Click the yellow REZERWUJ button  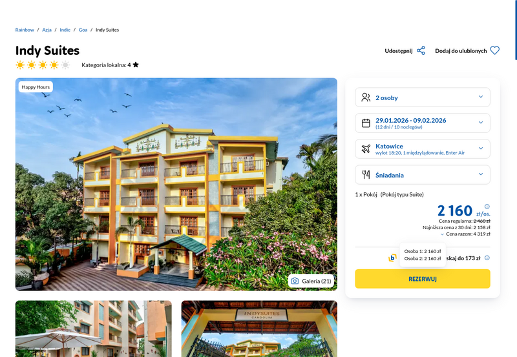coord(423,279)
